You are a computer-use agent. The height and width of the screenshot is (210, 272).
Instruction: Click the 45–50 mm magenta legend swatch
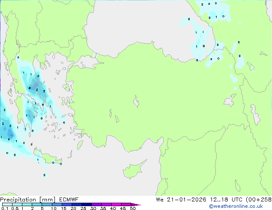[x=126, y=204]
